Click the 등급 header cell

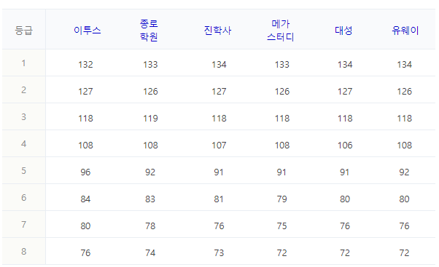click(24, 30)
